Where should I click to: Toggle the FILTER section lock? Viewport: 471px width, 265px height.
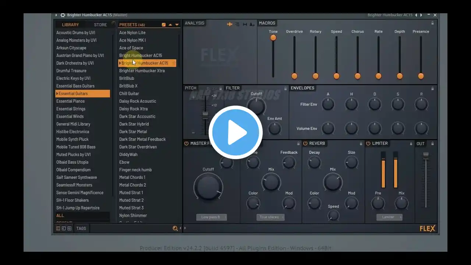point(285,88)
